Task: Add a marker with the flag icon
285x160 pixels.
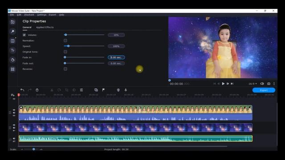Action: 103,90
